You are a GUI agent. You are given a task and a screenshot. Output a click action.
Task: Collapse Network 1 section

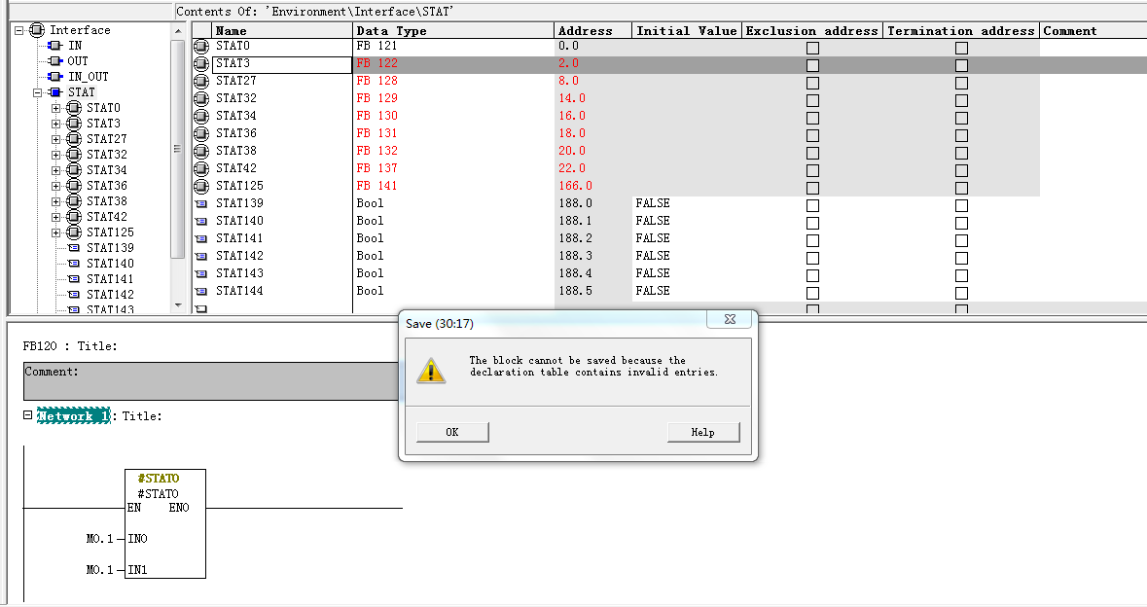(x=28, y=414)
